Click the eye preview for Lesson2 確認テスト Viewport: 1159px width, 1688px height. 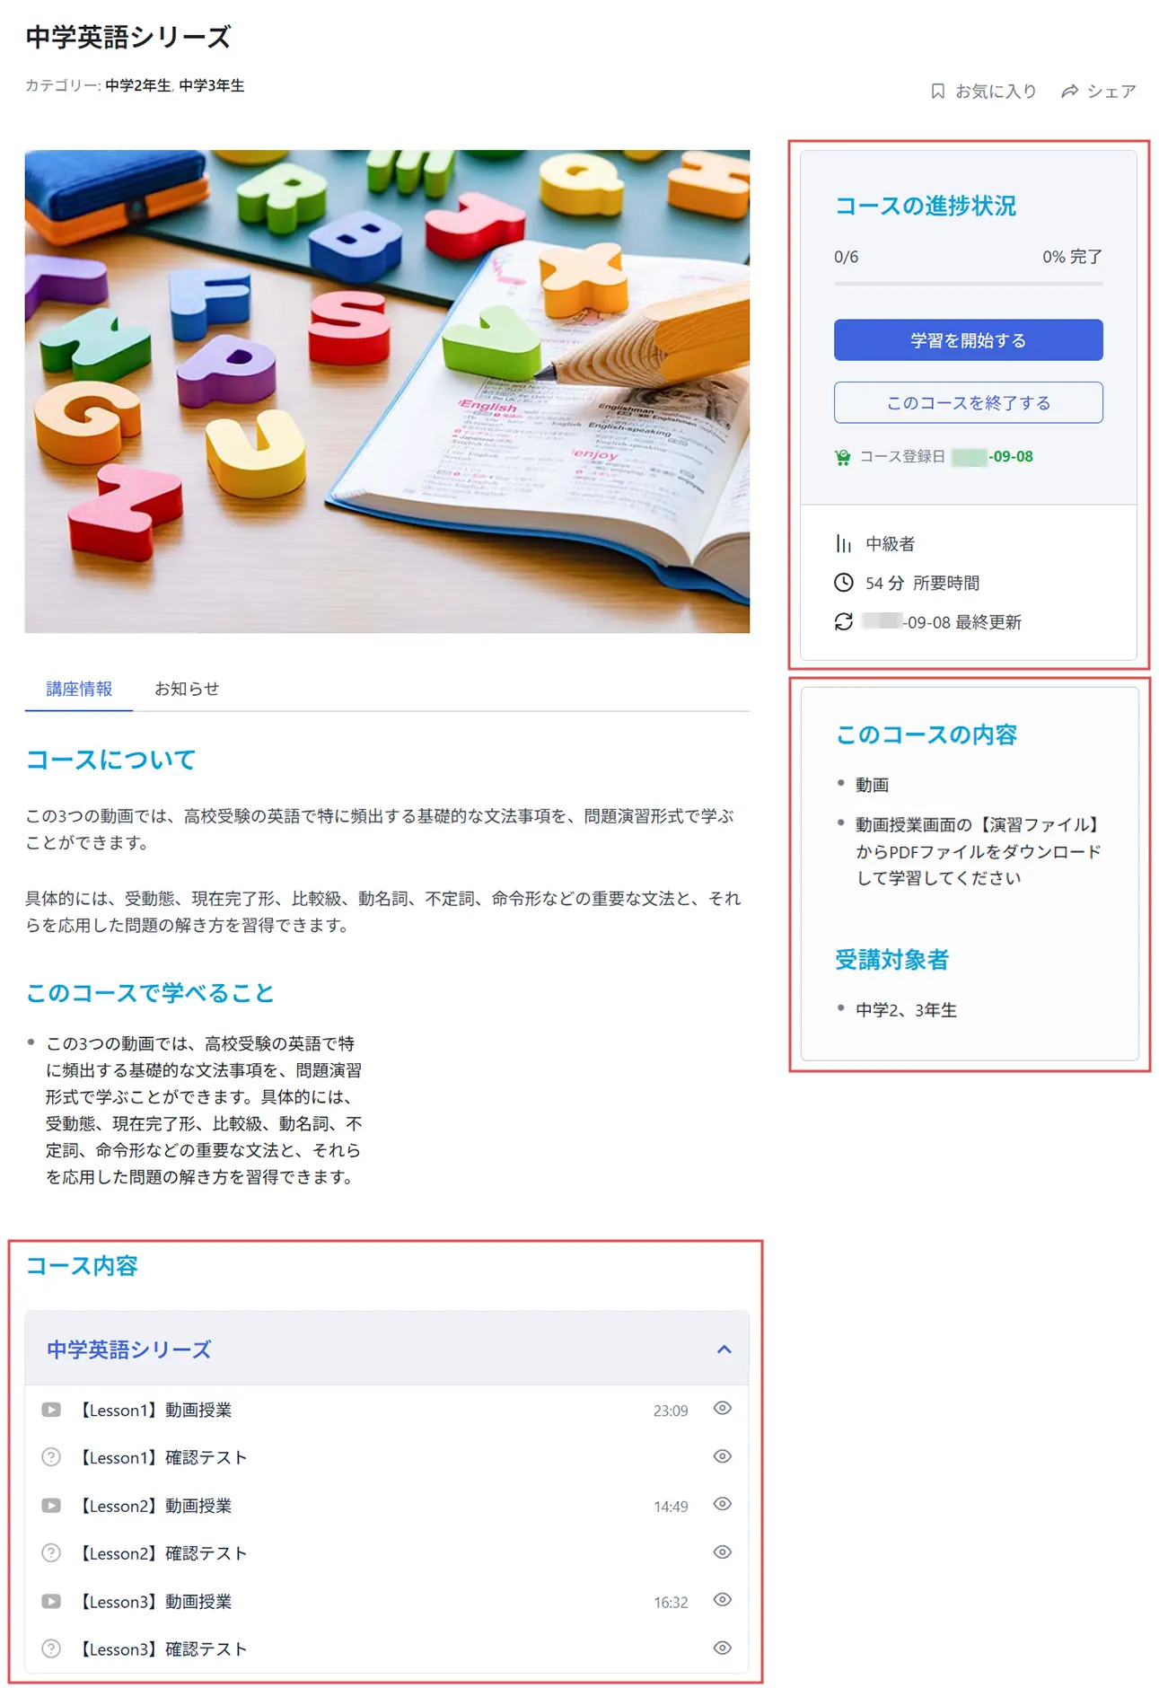[723, 1552]
